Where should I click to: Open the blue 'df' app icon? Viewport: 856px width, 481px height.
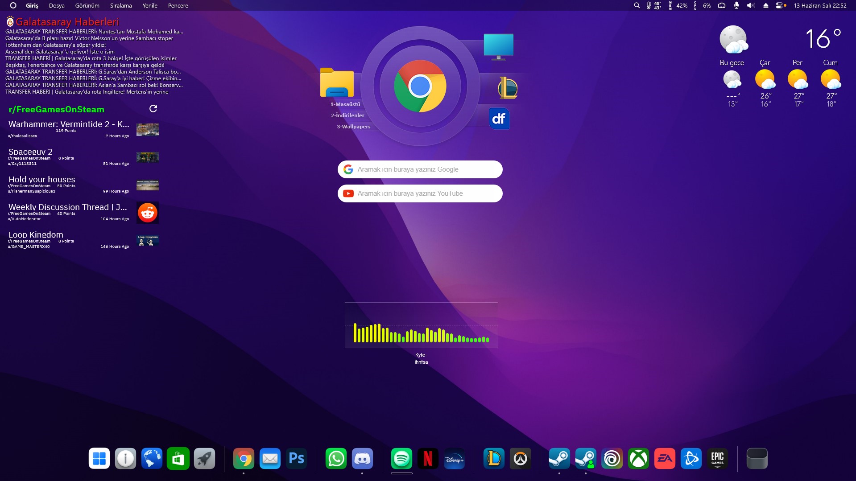pyautogui.click(x=499, y=119)
